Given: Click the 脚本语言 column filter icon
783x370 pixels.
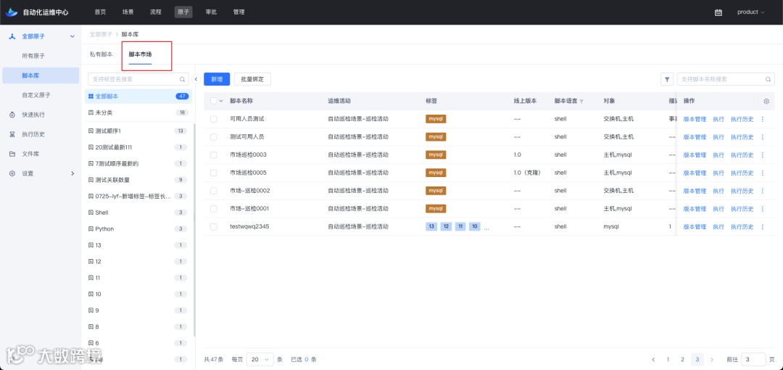Looking at the screenshot, I should point(581,102).
